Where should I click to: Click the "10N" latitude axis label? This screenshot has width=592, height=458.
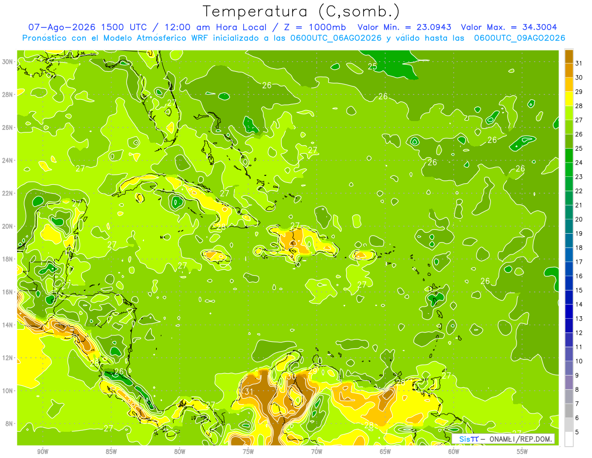(x=8, y=391)
